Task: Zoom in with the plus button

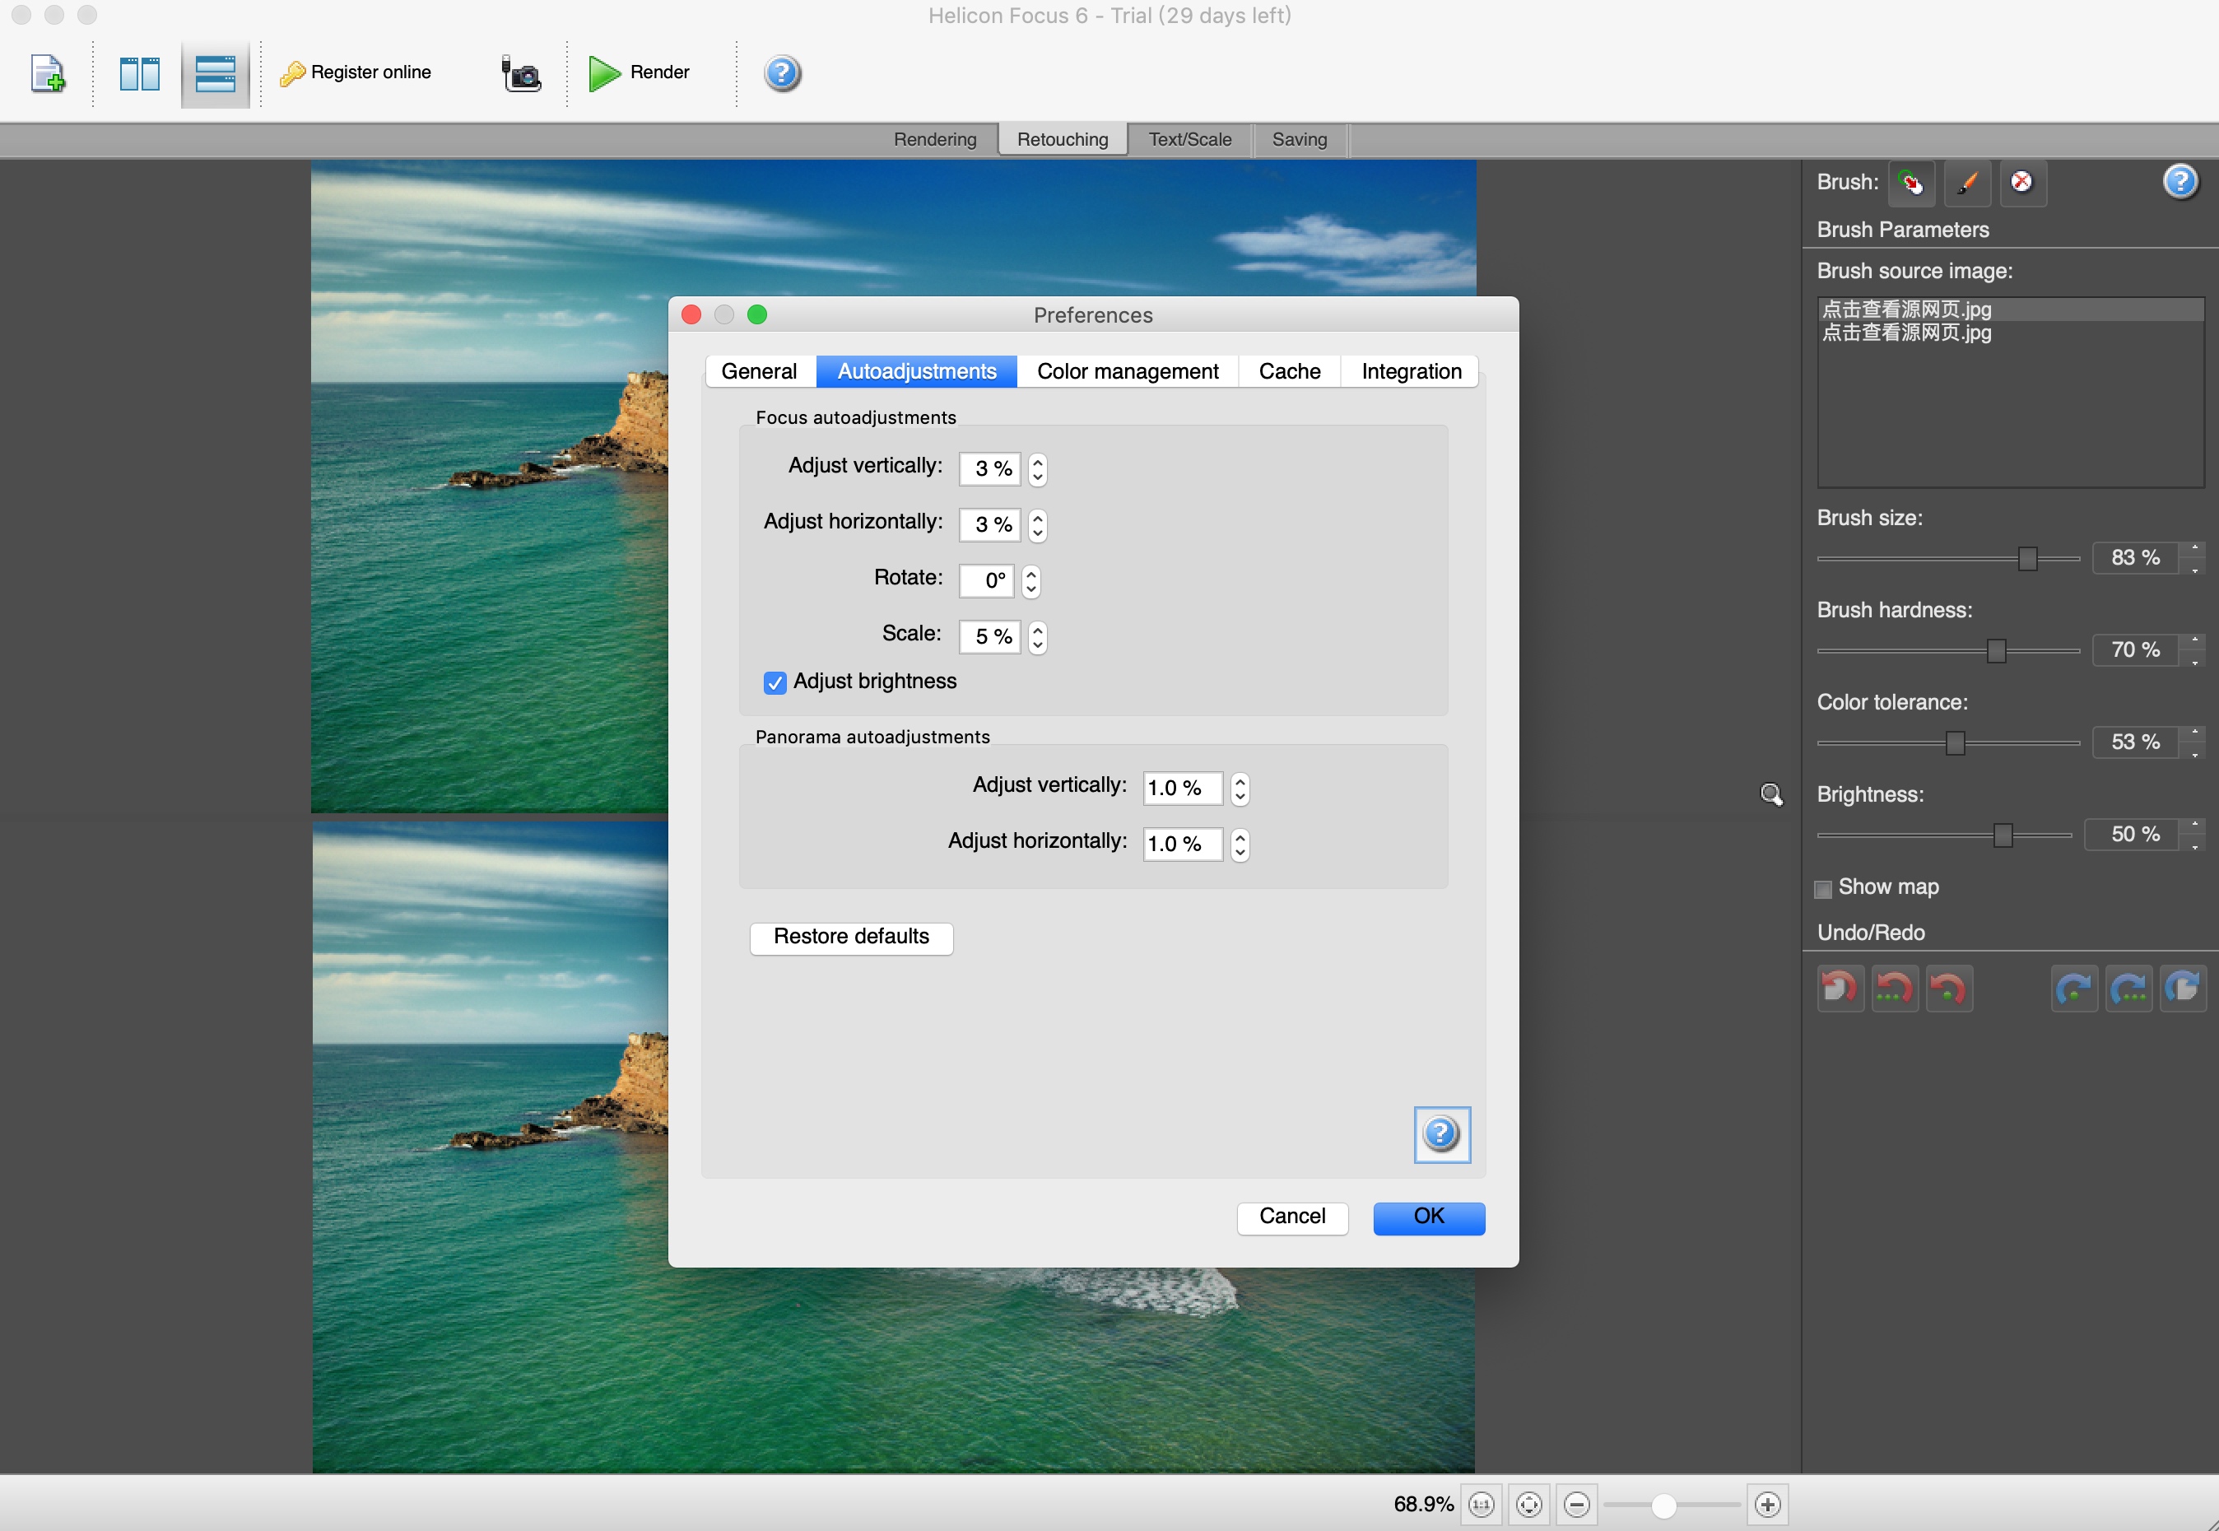Action: 1768,1504
